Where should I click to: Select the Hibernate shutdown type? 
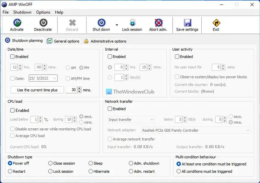point(91,171)
